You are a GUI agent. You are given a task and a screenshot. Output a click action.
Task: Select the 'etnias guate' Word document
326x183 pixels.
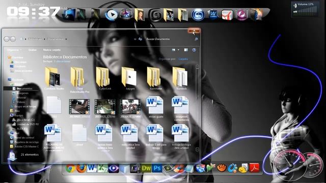(156, 107)
